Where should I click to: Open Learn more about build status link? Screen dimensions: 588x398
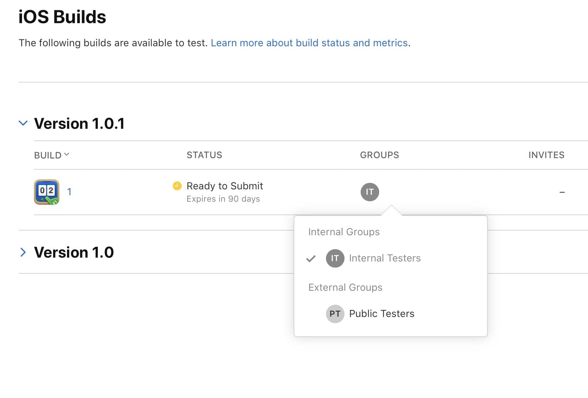tap(309, 43)
